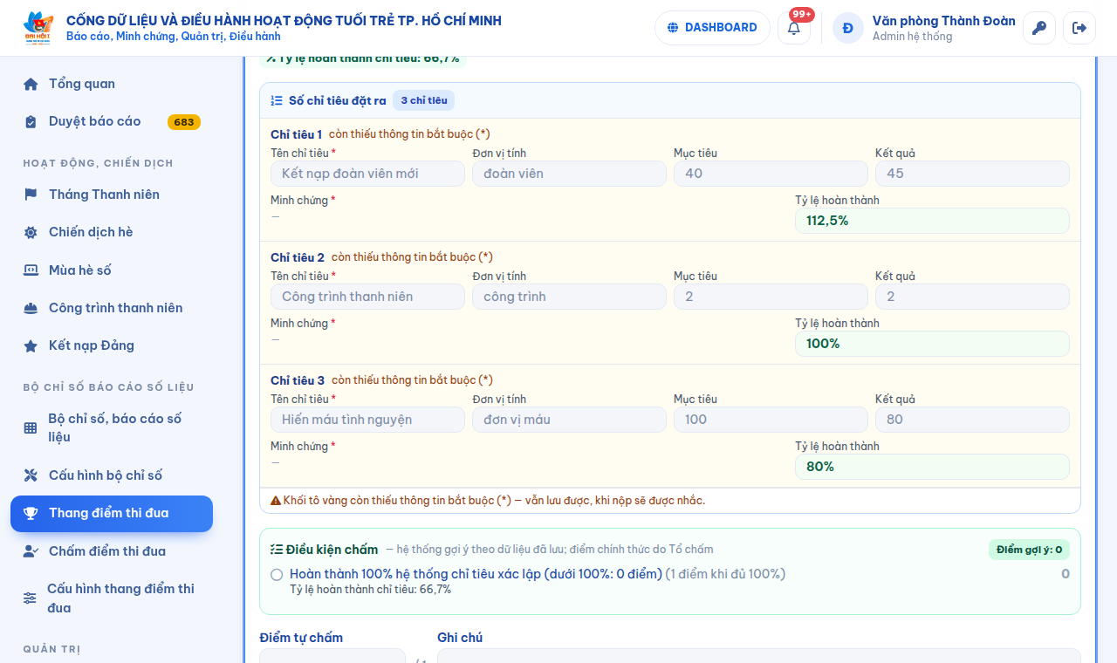
Task: Open Tháng Thanh niên sidebar item
Action: [112, 195]
